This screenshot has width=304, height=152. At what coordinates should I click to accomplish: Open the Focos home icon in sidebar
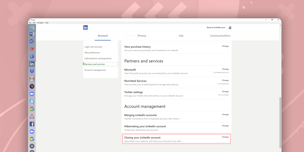click(32, 28)
